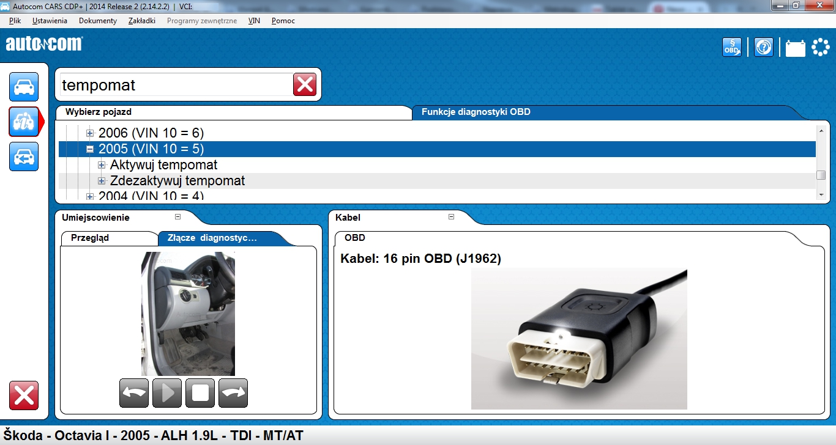Collapse the 2005 (VIN 10 = 5) node

point(90,149)
